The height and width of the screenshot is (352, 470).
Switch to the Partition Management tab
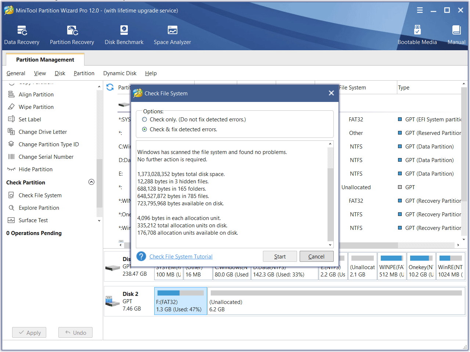point(45,59)
